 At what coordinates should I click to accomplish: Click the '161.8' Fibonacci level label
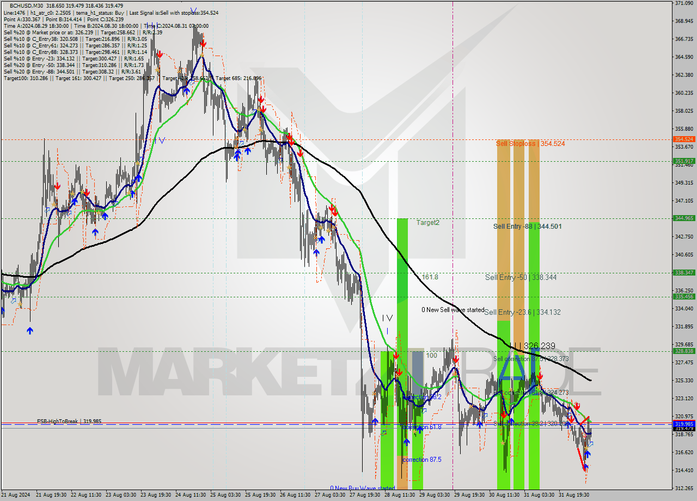(x=430, y=277)
